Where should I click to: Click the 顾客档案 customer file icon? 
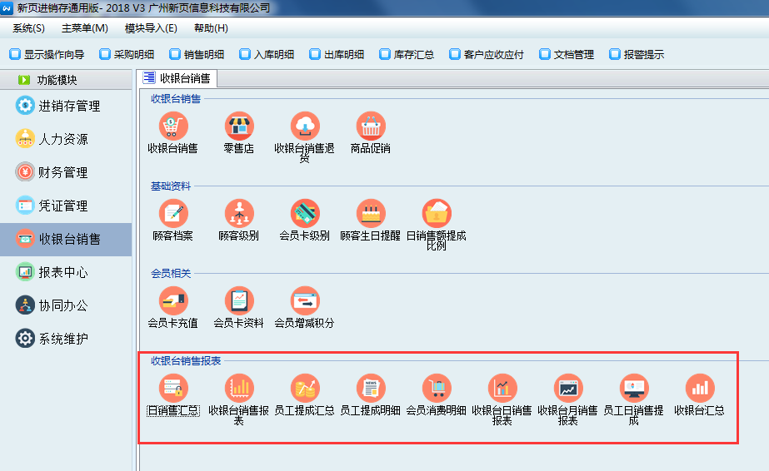point(173,214)
